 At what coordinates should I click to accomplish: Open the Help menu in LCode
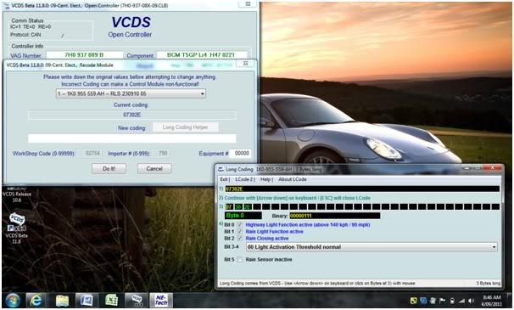coord(265,179)
